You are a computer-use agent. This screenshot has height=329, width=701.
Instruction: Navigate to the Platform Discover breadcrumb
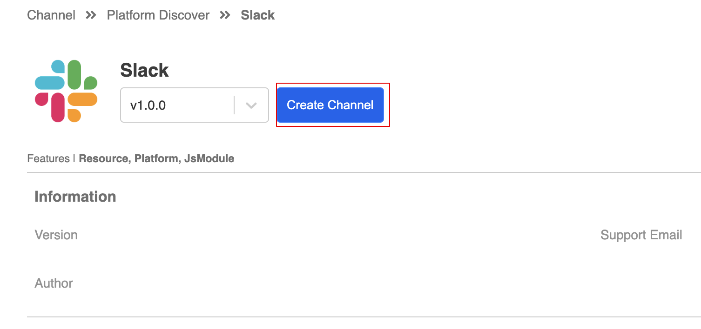pos(158,15)
